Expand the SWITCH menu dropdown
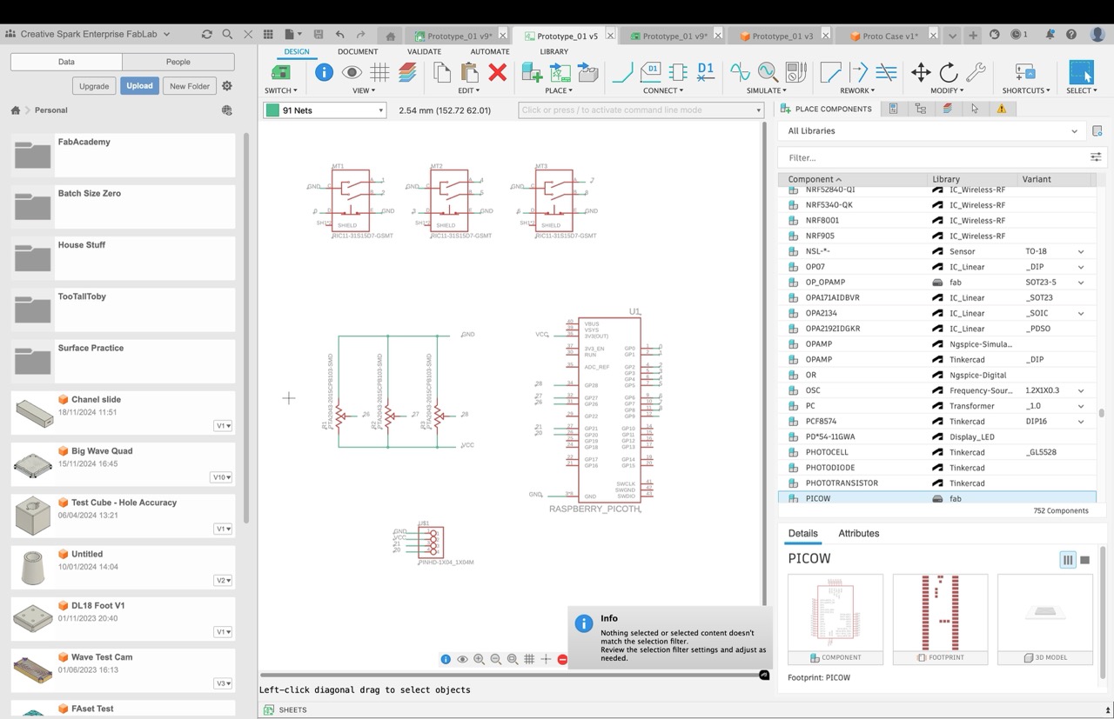The image size is (1114, 719). click(281, 90)
